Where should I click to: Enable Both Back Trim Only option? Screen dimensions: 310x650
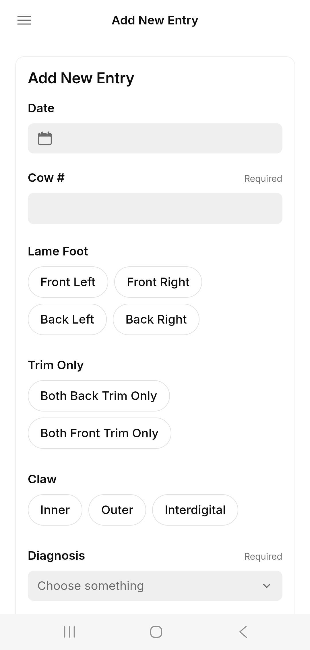coord(98,396)
